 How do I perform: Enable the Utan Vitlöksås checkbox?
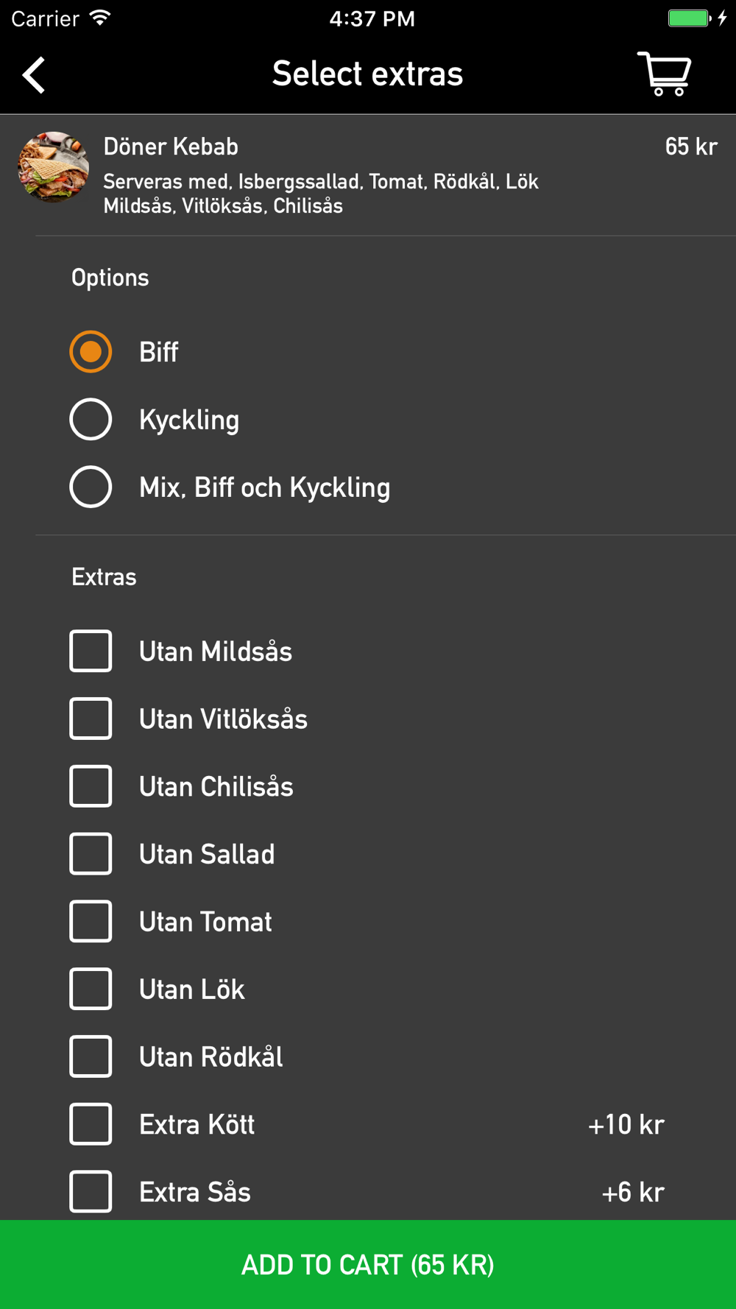91,719
